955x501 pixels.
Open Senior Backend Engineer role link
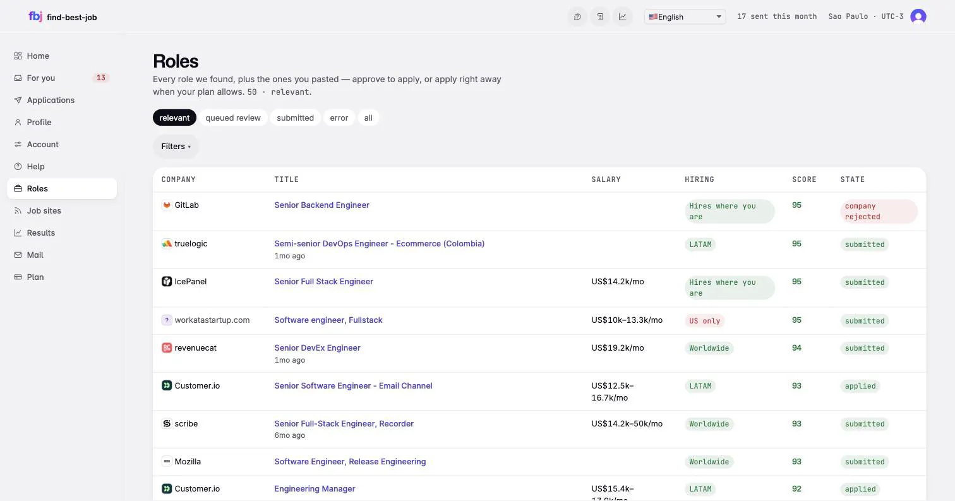(x=321, y=205)
